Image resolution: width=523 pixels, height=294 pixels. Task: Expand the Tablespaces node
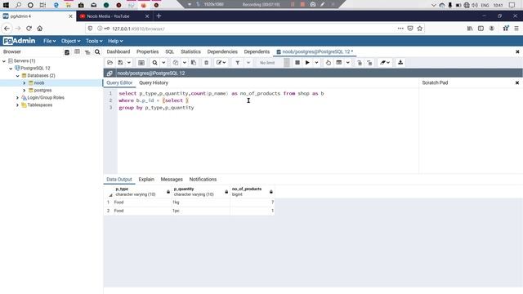[x=17, y=105]
